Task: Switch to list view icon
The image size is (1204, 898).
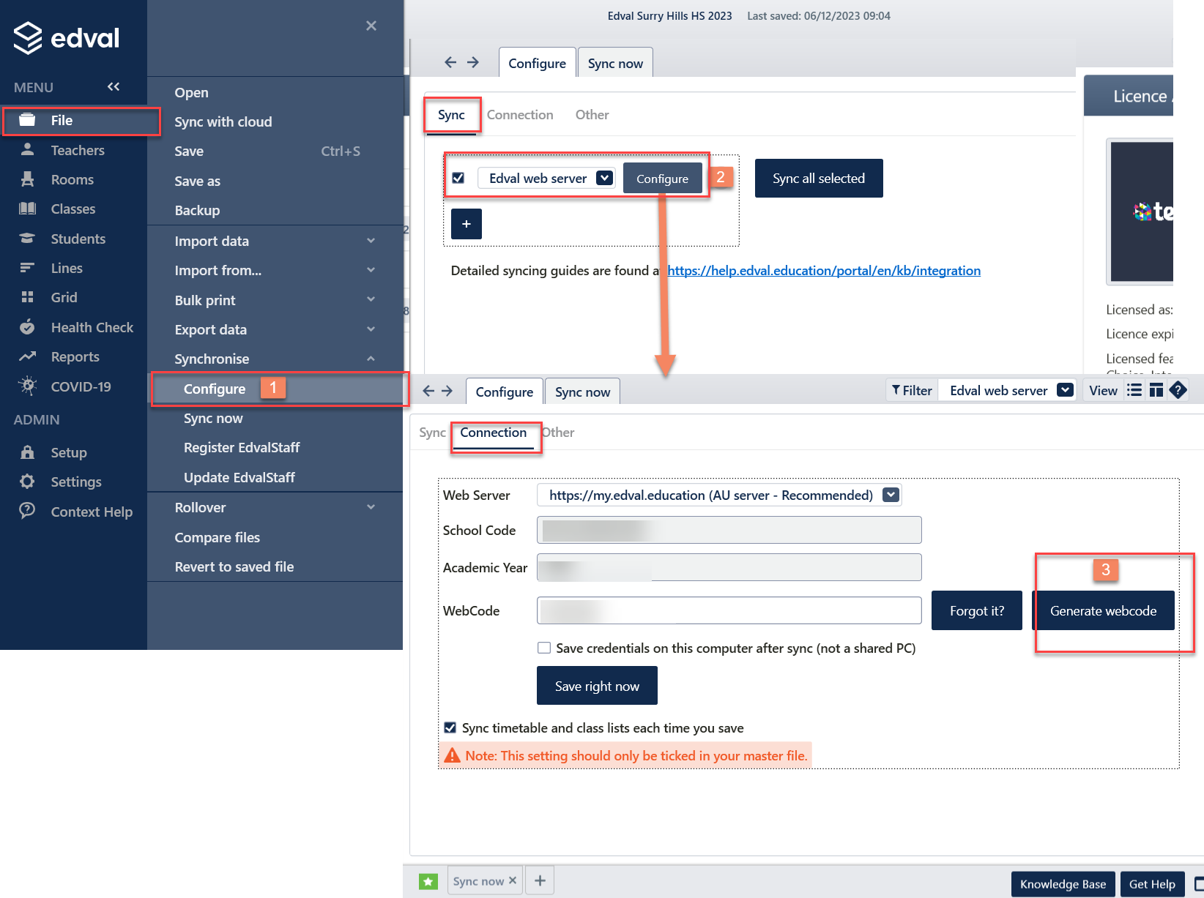Action: [1134, 390]
